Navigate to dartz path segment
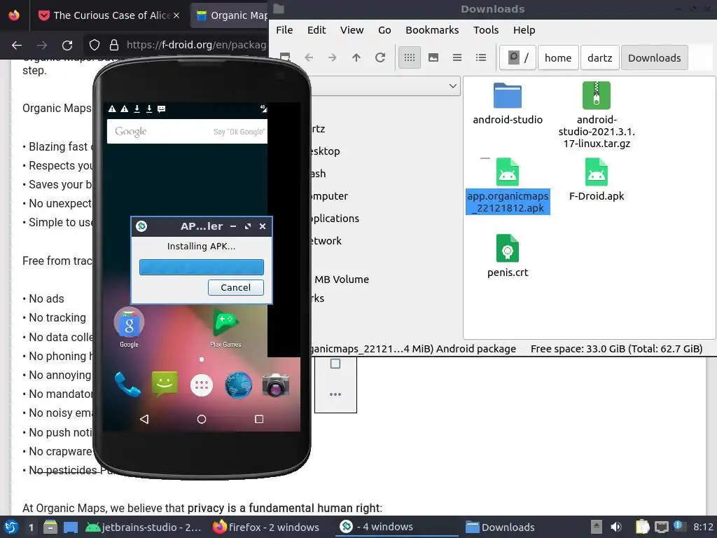Image resolution: width=717 pixels, height=538 pixels. (599, 57)
